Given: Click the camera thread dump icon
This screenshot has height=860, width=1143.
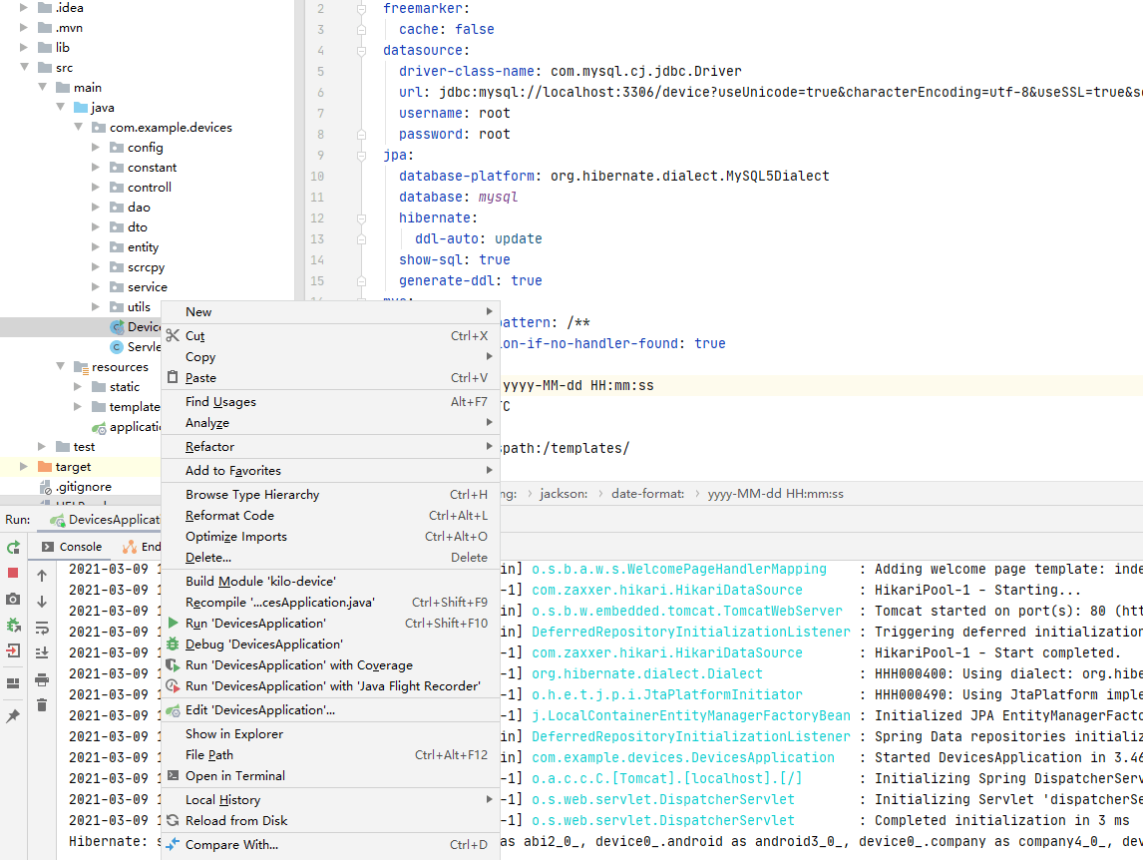Looking at the screenshot, I should tap(13, 599).
